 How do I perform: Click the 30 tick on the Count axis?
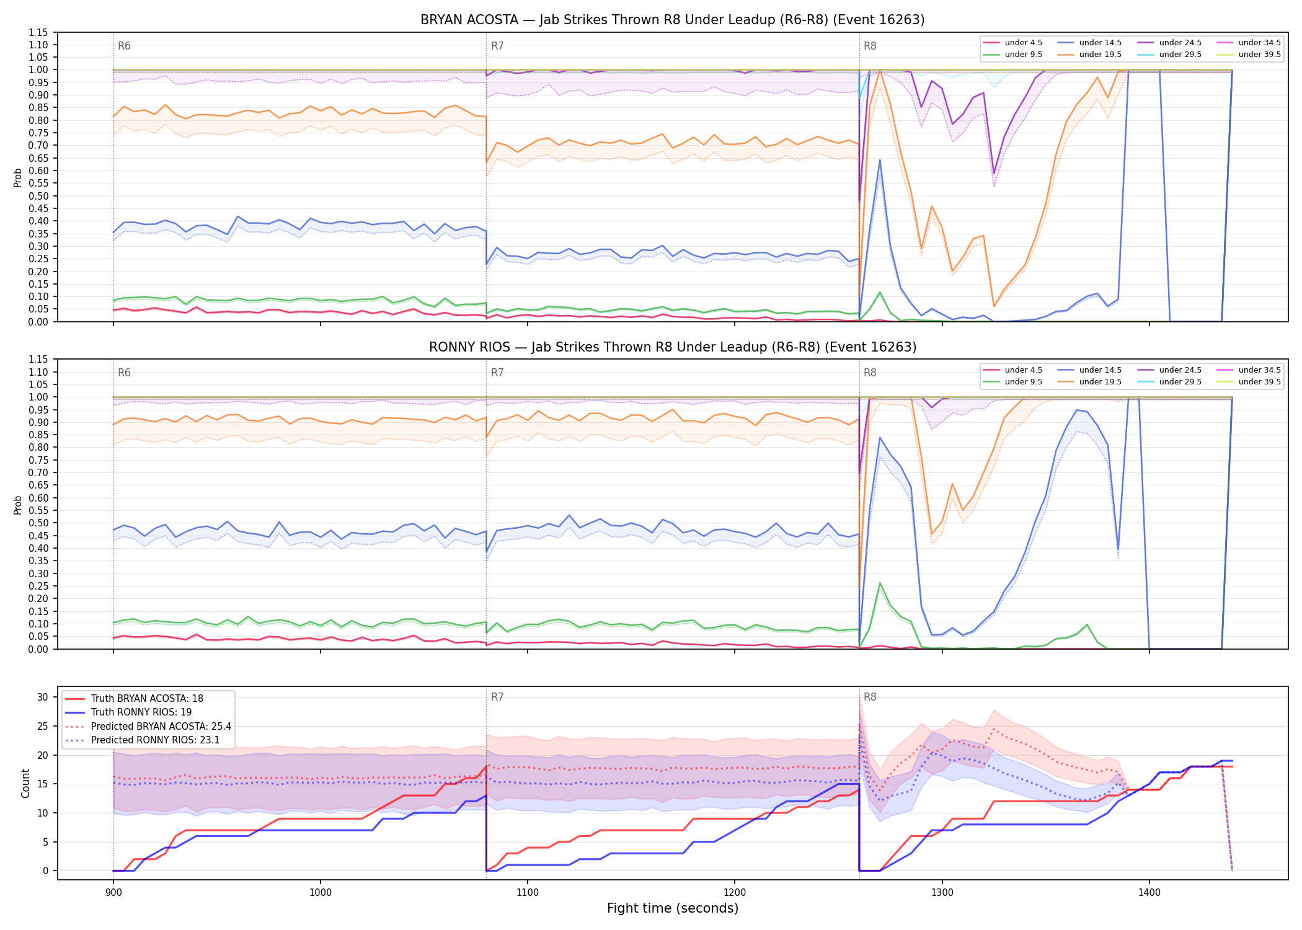[x=42, y=697]
